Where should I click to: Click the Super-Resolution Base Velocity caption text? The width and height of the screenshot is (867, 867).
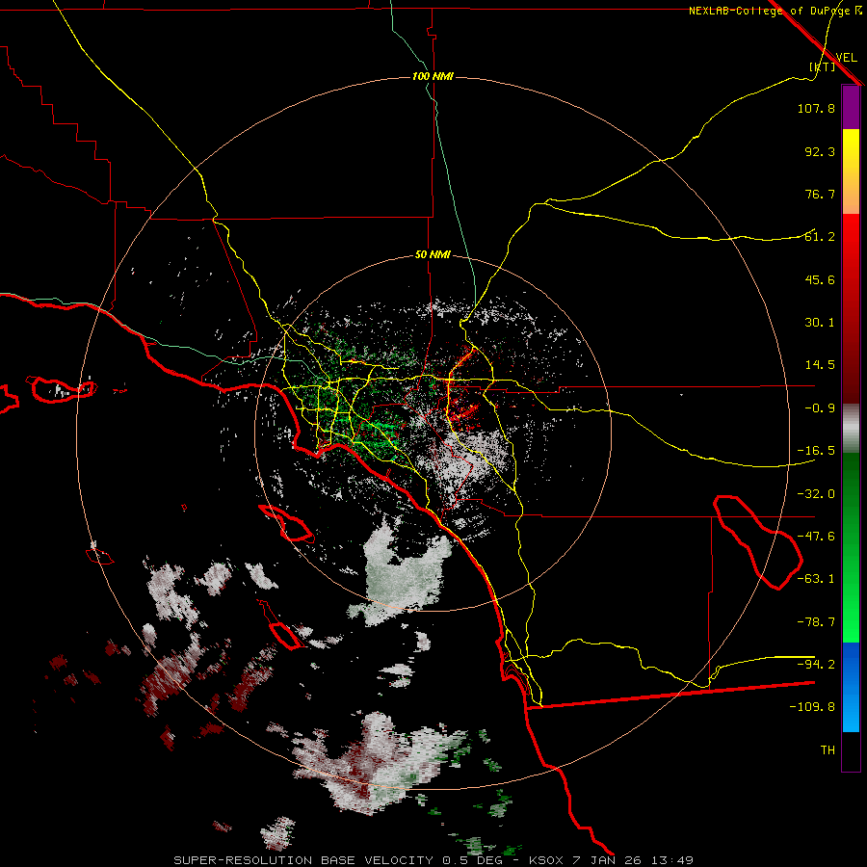(x=433, y=860)
